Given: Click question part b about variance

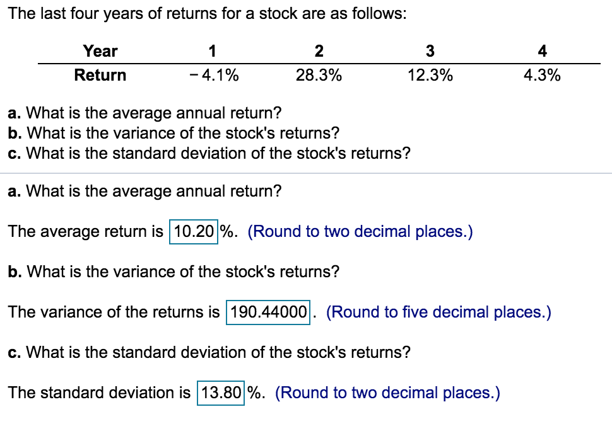Looking at the screenshot, I should tap(167, 133).
